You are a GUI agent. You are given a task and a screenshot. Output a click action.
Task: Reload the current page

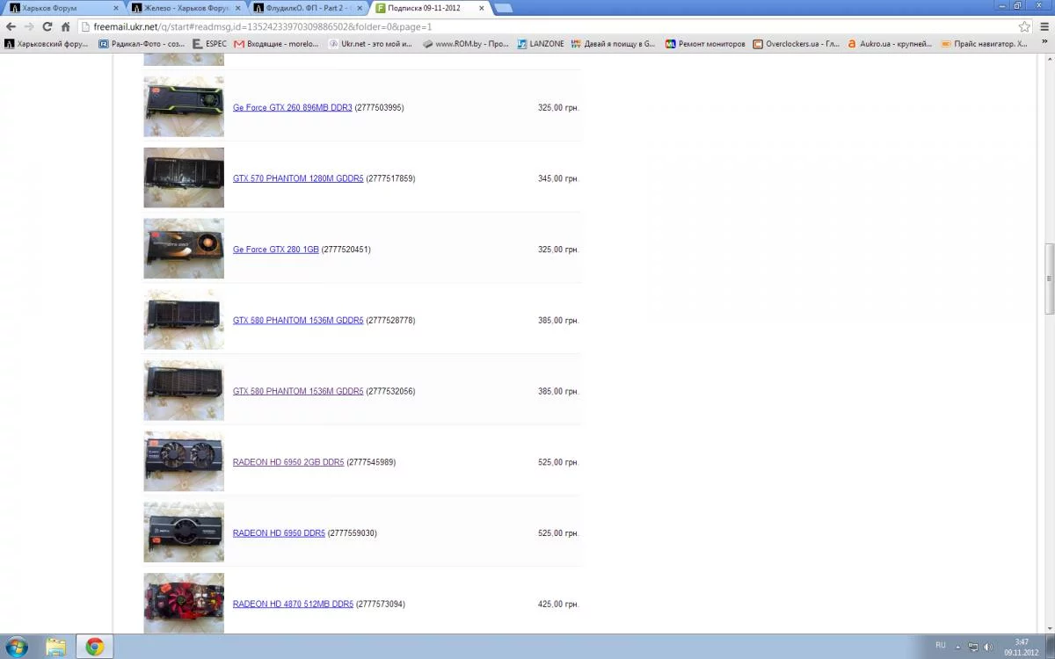(x=47, y=26)
